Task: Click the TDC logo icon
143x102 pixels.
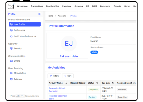Action: 11,6
